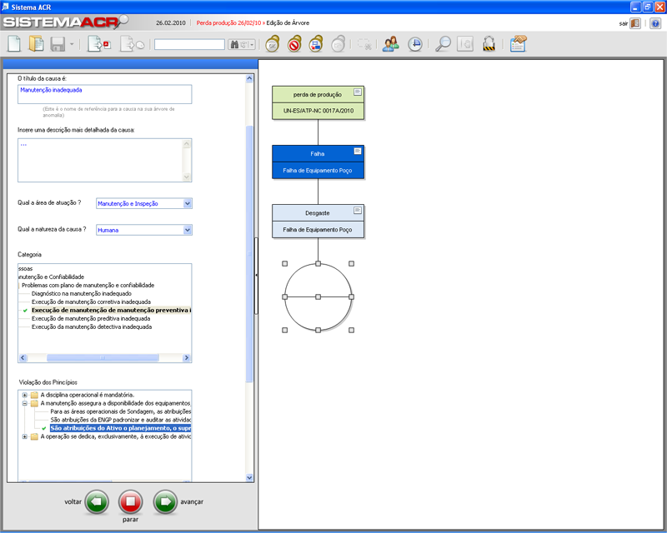Image resolution: width=667 pixels, height=533 pixels.
Task: Click the sair exit door icon
Action: point(635,23)
